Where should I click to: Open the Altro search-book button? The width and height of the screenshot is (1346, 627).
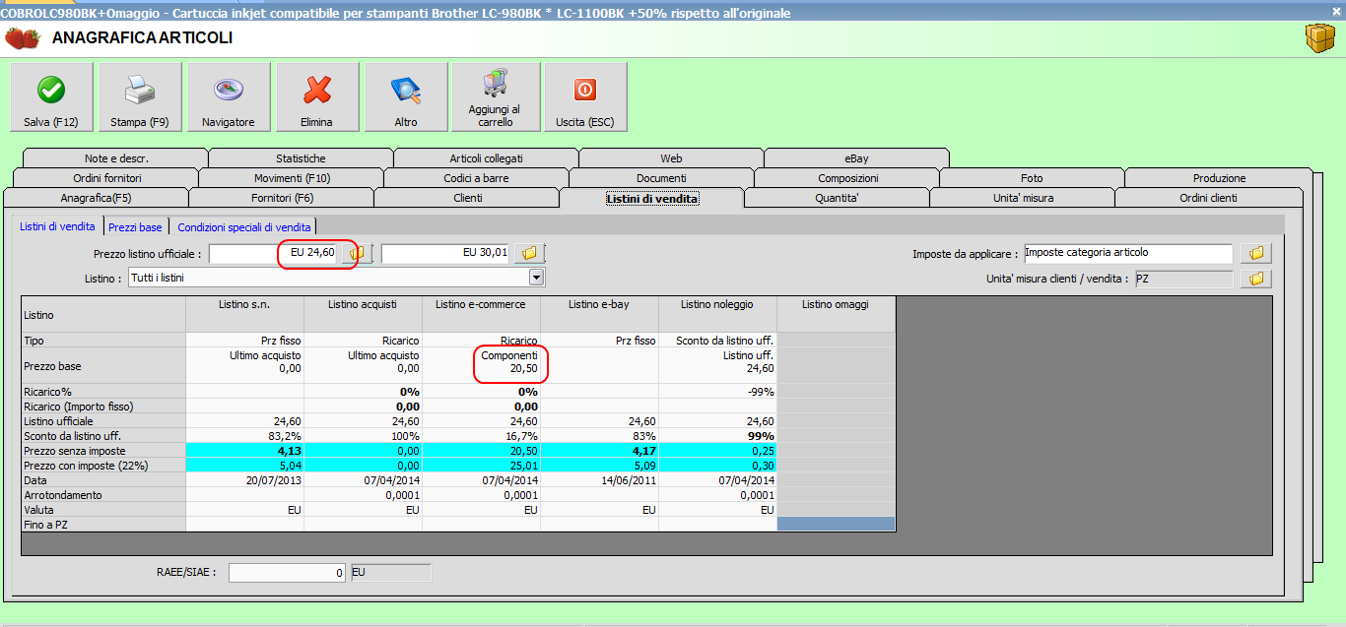tap(406, 96)
